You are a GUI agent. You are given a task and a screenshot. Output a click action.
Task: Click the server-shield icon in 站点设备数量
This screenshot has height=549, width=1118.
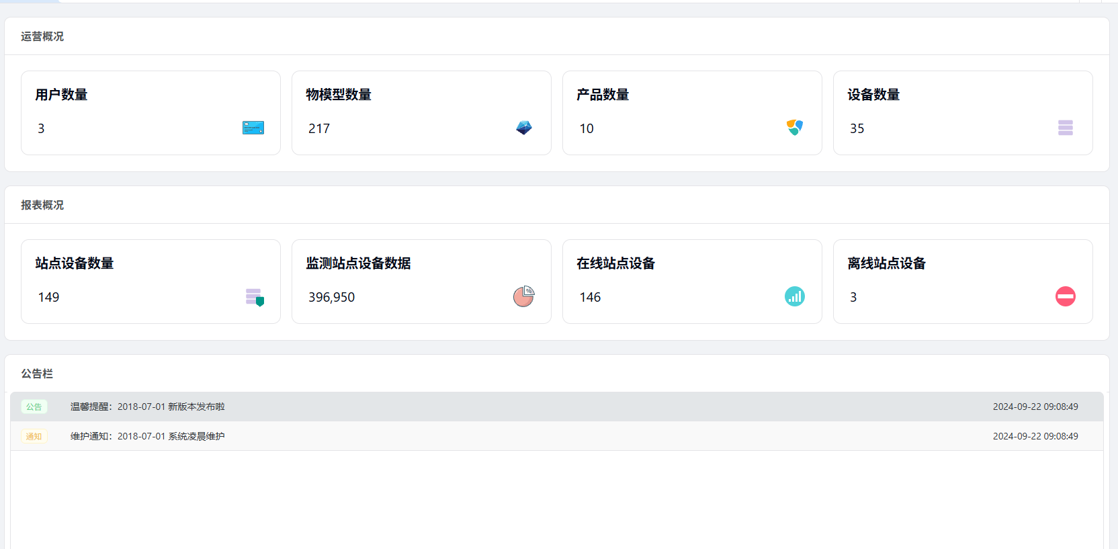point(255,297)
